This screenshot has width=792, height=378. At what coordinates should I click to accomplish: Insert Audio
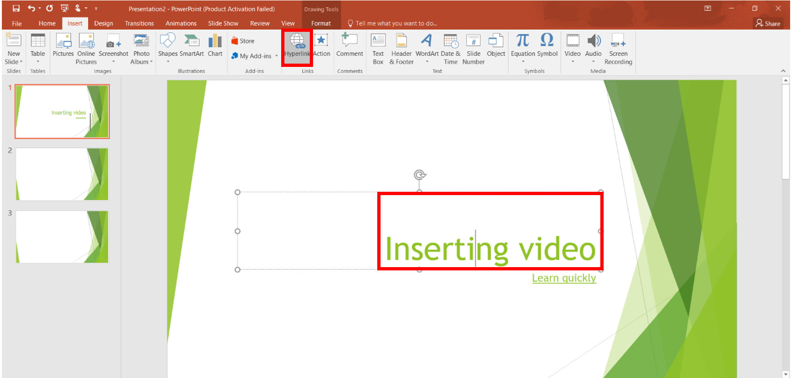[593, 49]
